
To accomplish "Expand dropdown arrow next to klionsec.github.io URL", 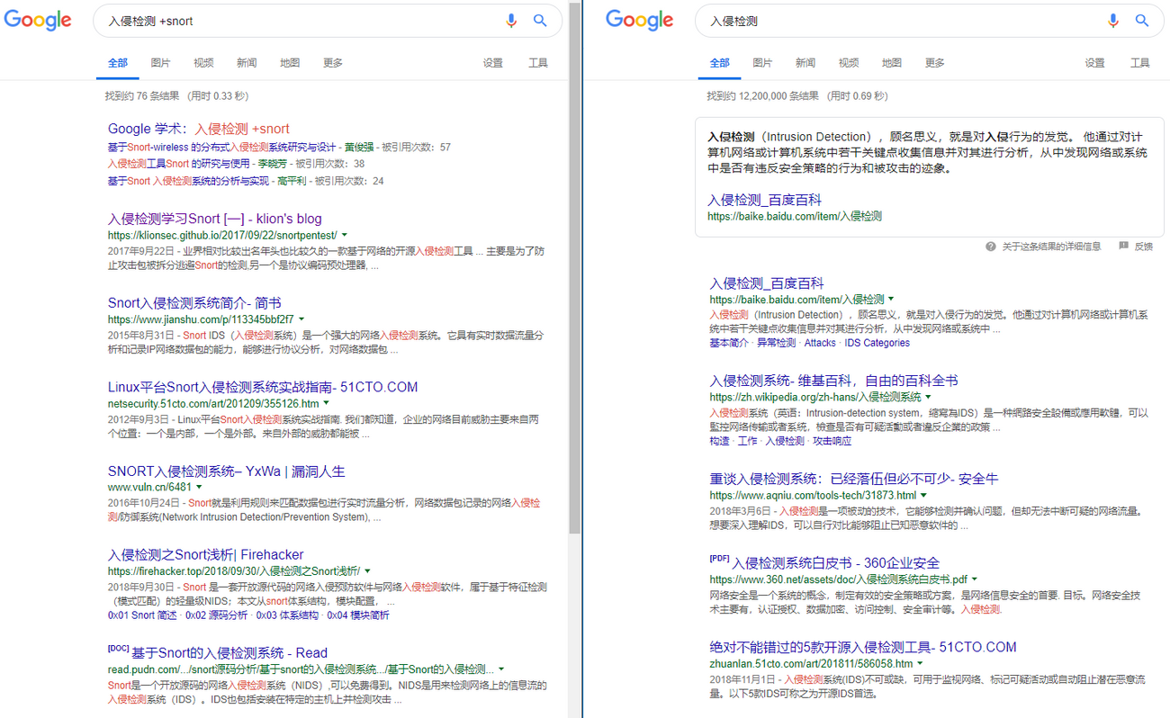I will [345, 235].
